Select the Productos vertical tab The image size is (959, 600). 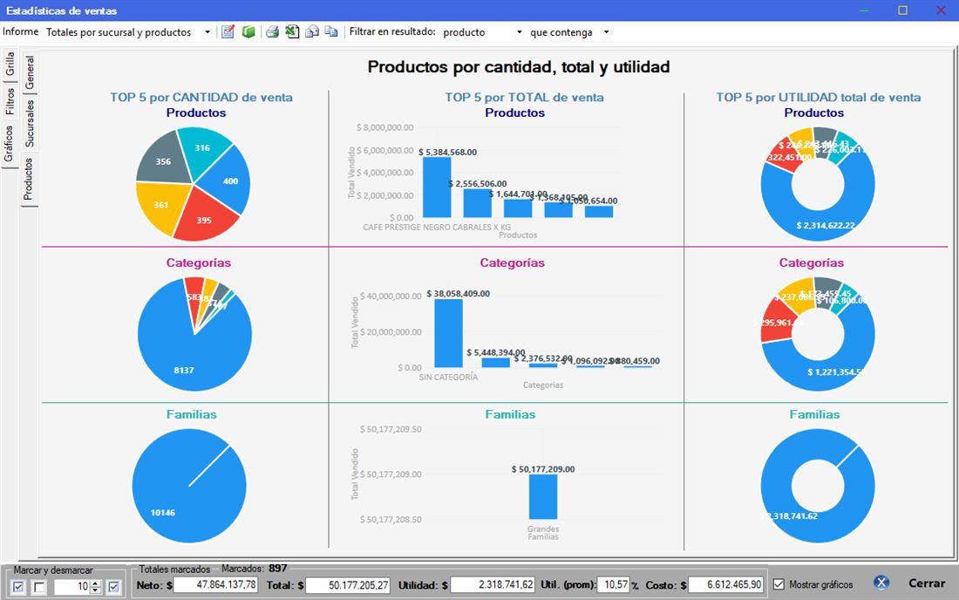point(28,179)
